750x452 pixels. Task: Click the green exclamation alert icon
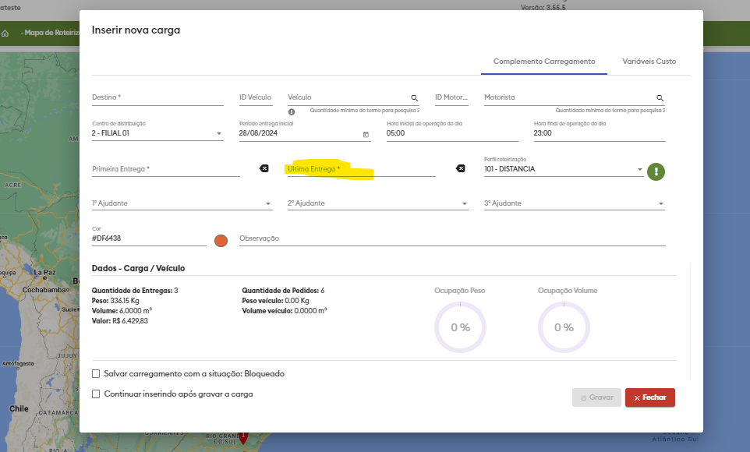656,172
